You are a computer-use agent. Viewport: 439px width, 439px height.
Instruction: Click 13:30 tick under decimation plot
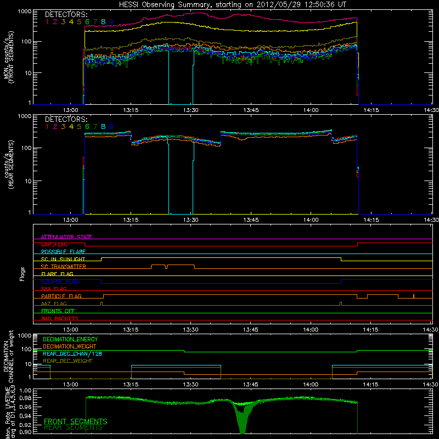coord(190,385)
